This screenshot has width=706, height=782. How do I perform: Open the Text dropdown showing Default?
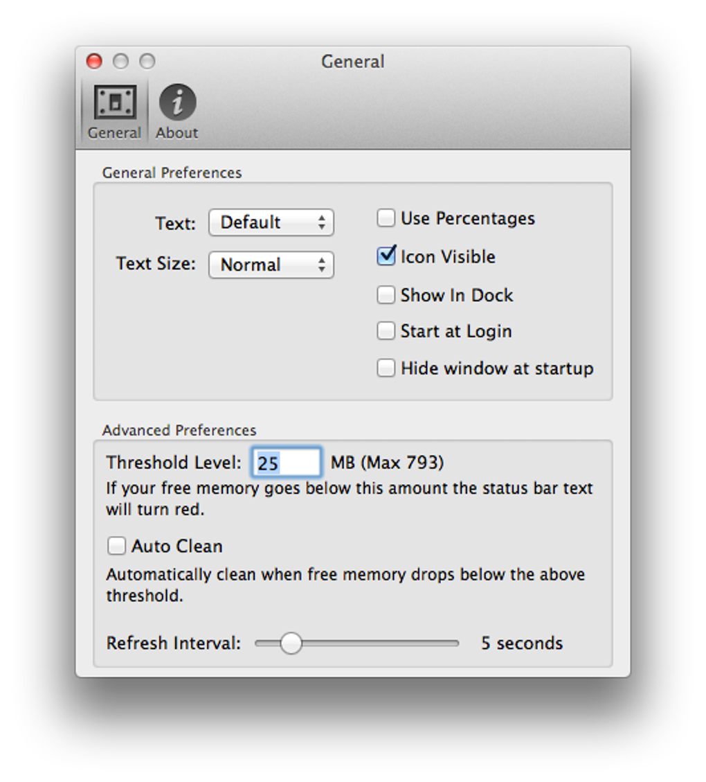[271, 223]
